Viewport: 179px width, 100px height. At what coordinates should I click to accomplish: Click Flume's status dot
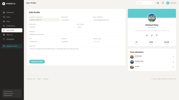tap(173, 67)
